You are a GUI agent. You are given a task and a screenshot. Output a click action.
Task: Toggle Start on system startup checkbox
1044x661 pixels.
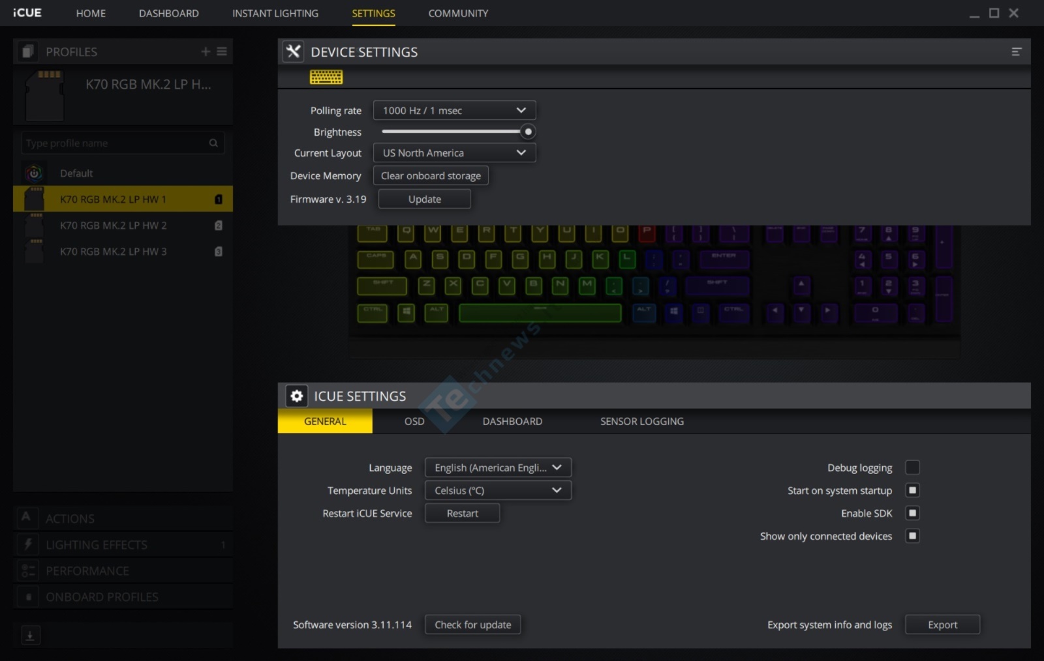tap(912, 490)
